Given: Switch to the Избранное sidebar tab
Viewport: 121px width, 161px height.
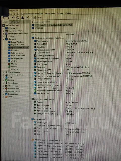Looking at the screenshot, I should (14, 22).
